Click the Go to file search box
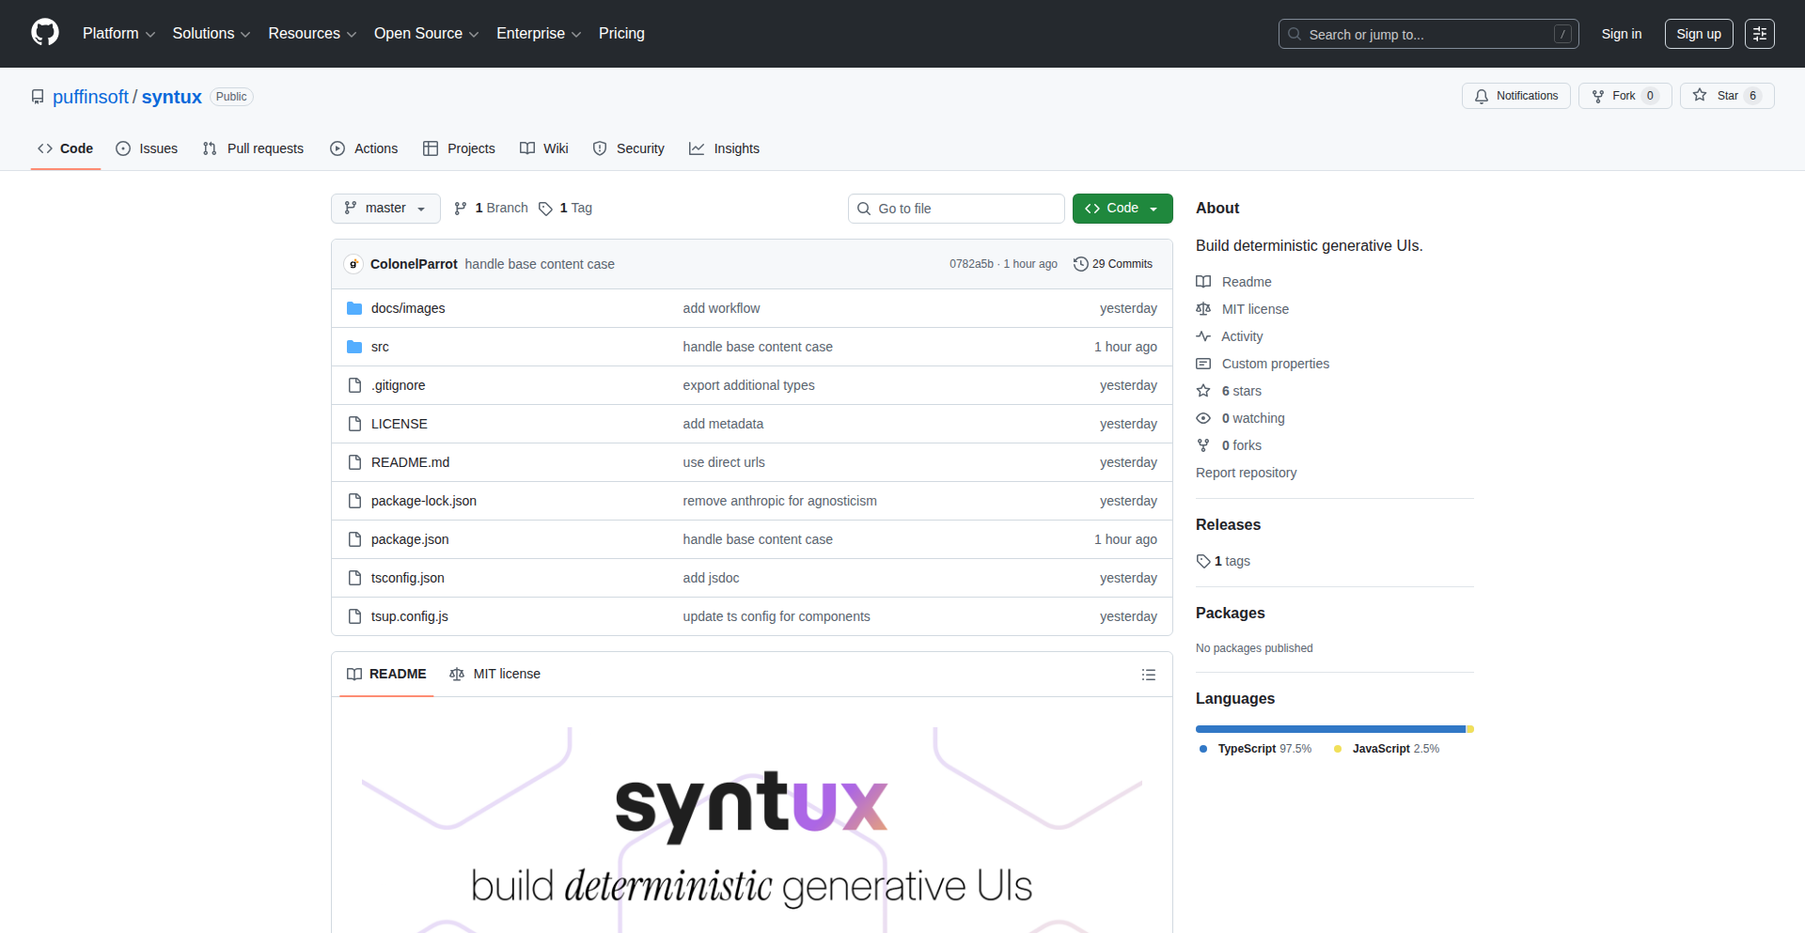The width and height of the screenshot is (1805, 933). tap(956, 208)
